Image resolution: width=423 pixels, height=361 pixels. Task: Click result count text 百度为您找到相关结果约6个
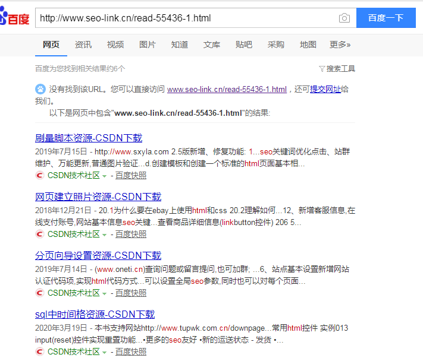(x=80, y=69)
